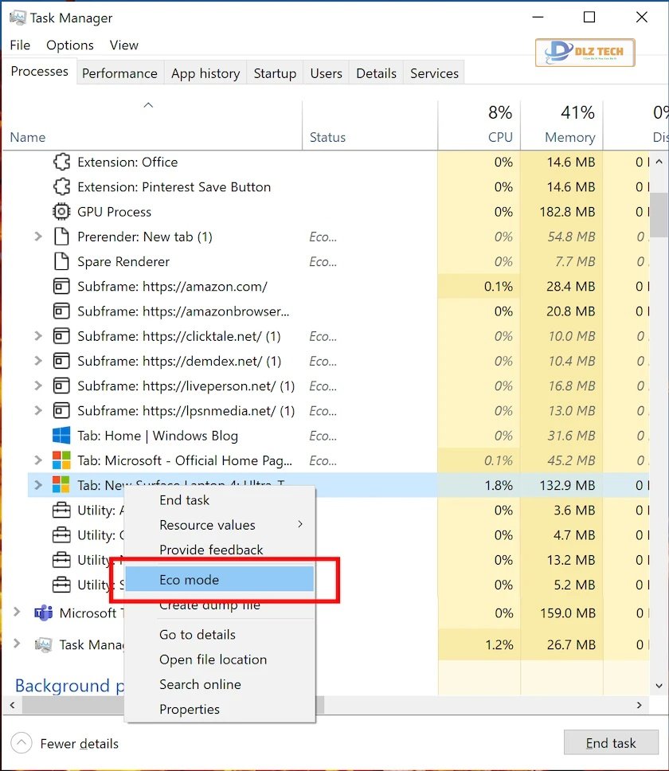Open the Options menu

pos(69,45)
